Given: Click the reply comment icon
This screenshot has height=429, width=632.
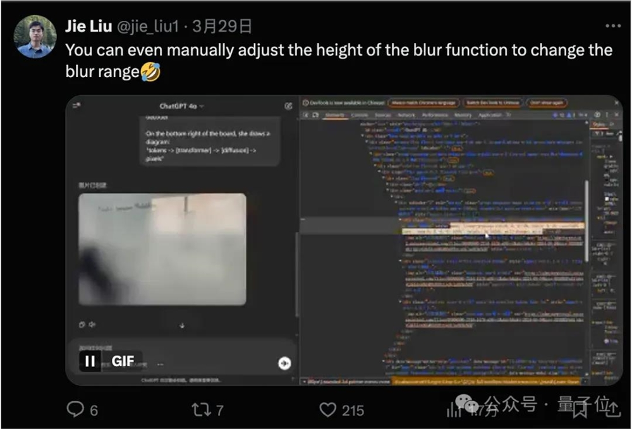Looking at the screenshot, I should pyautogui.click(x=75, y=409).
